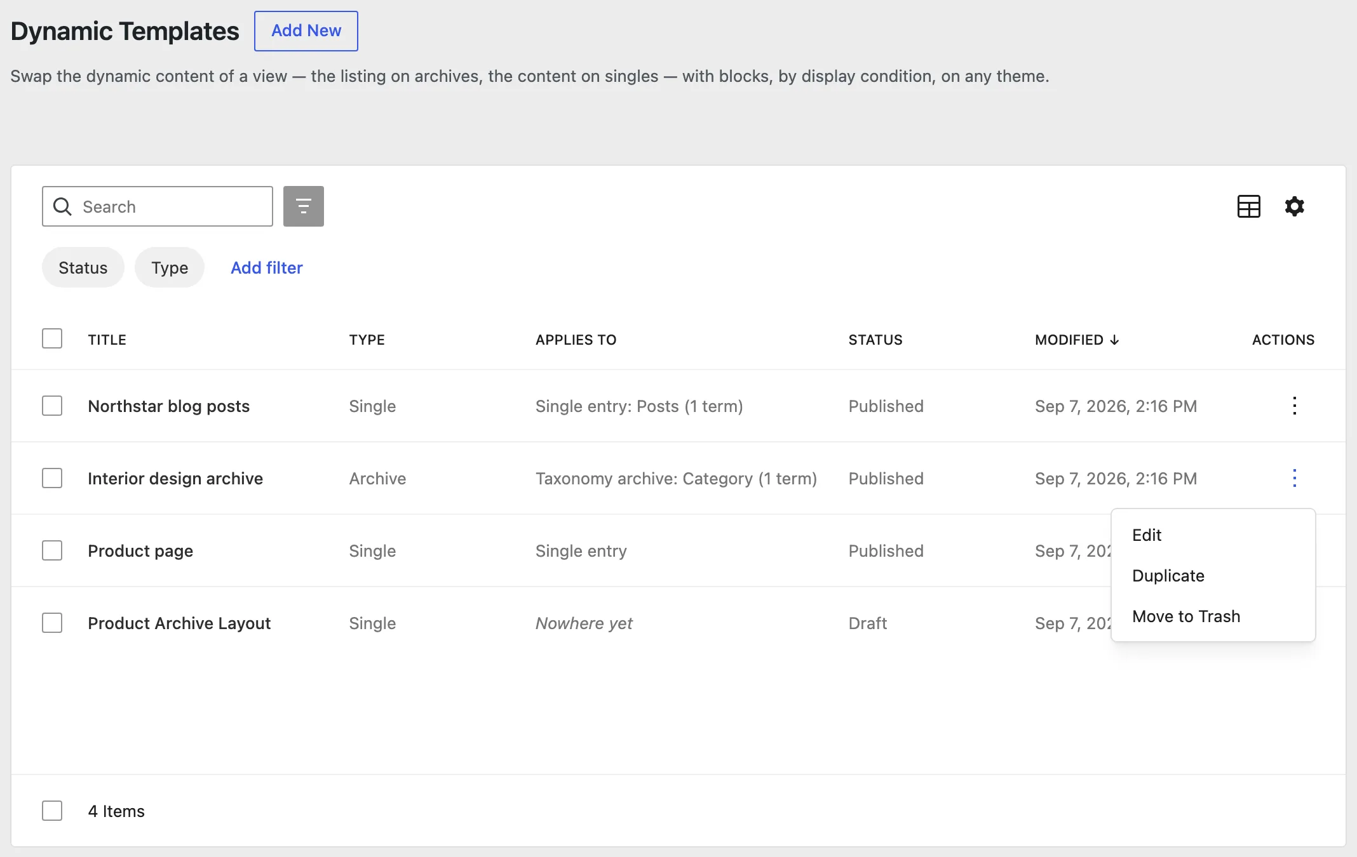
Task: Check the Product page row
Action: pos(52,550)
